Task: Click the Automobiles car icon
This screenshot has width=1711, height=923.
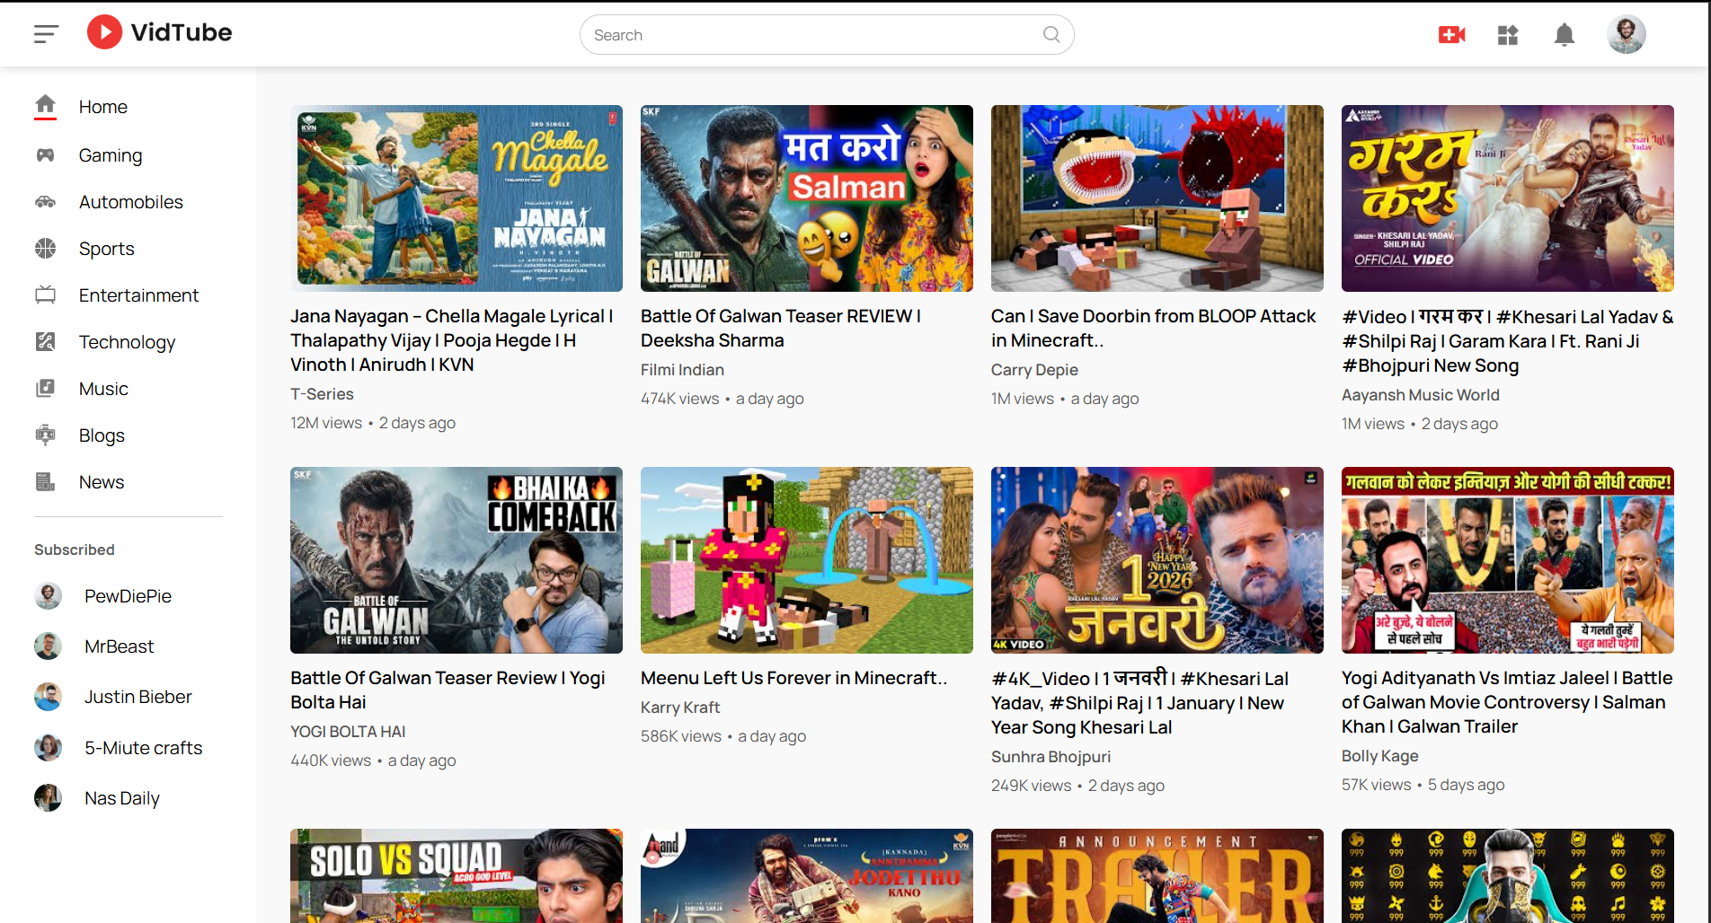Action: [45, 202]
